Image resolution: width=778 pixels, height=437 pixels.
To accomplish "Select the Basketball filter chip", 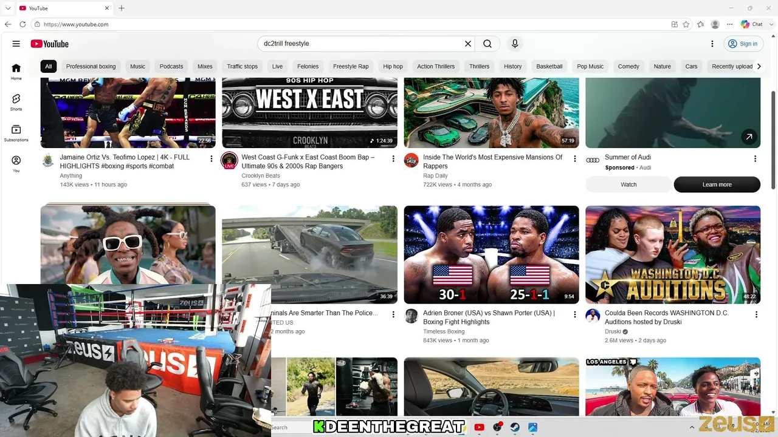I will coord(549,66).
